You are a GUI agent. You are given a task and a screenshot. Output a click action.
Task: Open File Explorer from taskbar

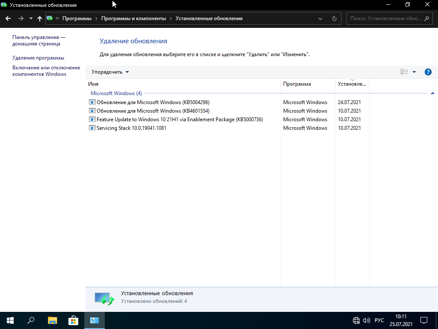52,320
